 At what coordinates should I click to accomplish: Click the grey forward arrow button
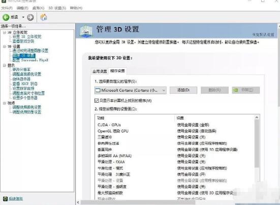pyautogui.click(x=30, y=17)
